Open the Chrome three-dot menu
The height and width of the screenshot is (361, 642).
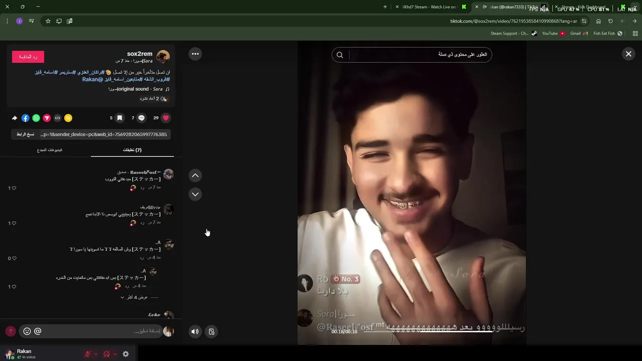(x=7, y=21)
